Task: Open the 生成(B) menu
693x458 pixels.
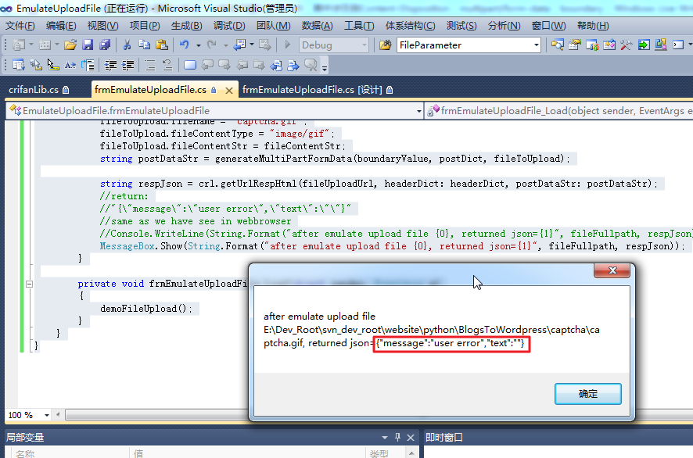Action: coord(186,26)
